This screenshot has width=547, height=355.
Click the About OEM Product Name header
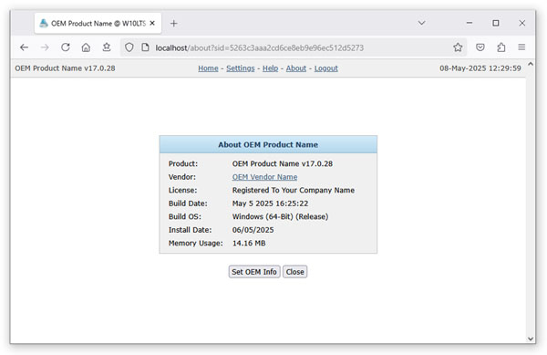(x=268, y=144)
